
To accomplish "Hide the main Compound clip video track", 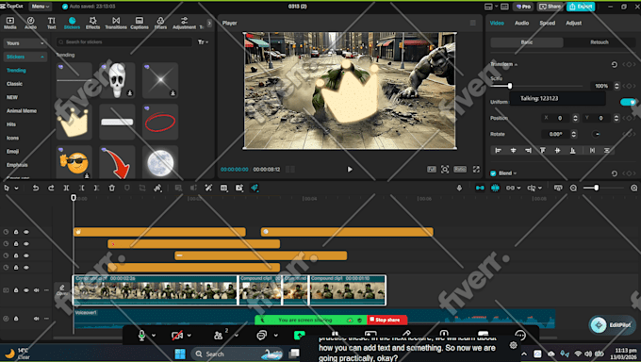I will click(x=26, y=290).
